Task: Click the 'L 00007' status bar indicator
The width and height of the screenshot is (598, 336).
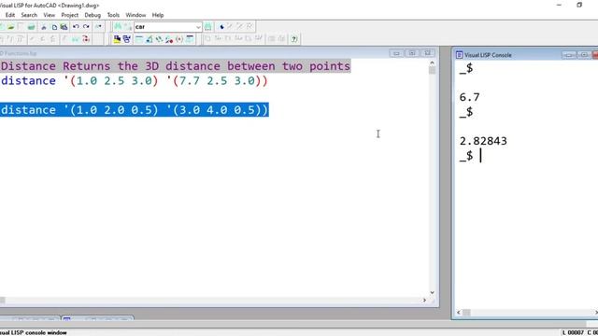Action: point(573,332)
